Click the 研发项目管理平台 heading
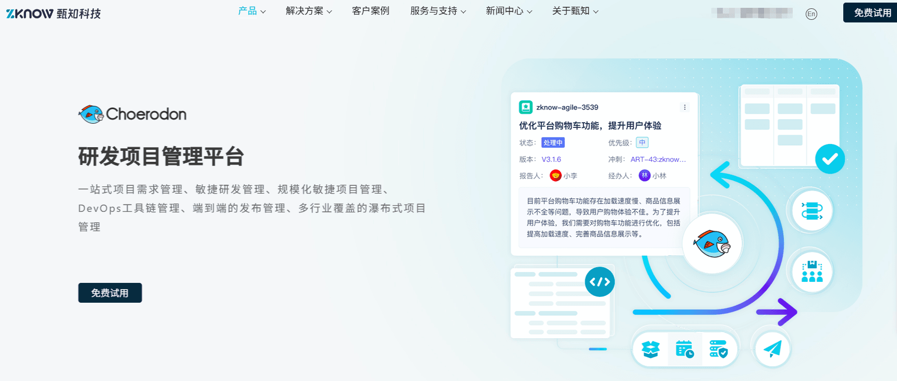The height and width of the screenshot is (381, 897). [161, 156]
